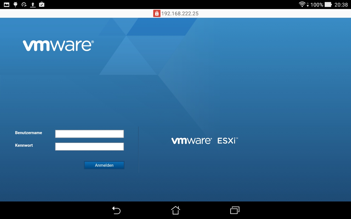Click the vmware ESXi product logo
This screenshot has width=351, height=219.
coord(205,140)
